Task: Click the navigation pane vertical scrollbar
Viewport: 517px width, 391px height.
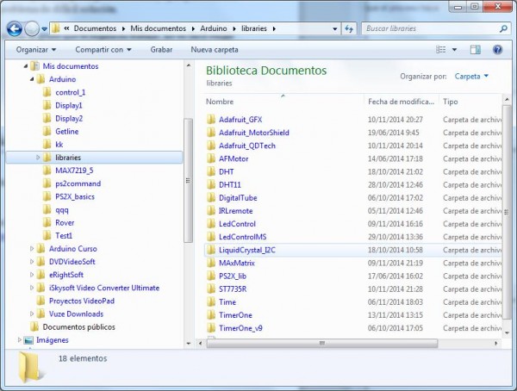Action: [188, 172]
